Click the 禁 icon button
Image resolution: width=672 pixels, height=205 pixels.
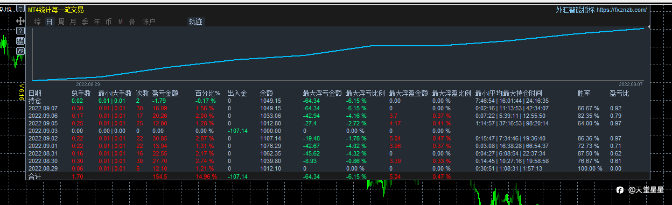[20, 41]
